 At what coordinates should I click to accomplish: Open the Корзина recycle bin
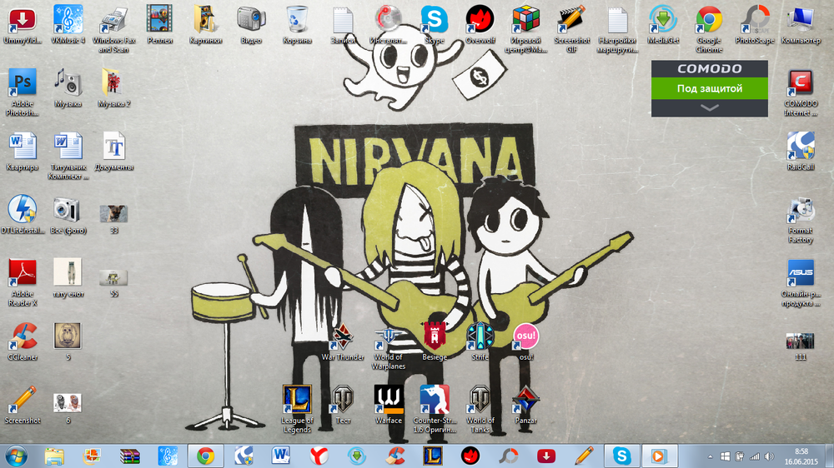click(x=297, y=24)
